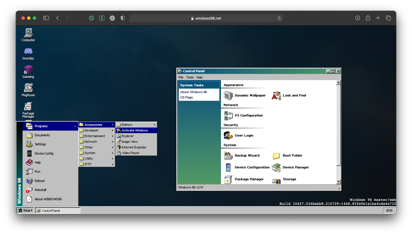The width and height of the screenshot is (412, 235).
Task: Expand the System programs submenu
Action: (x=97, y=153)
